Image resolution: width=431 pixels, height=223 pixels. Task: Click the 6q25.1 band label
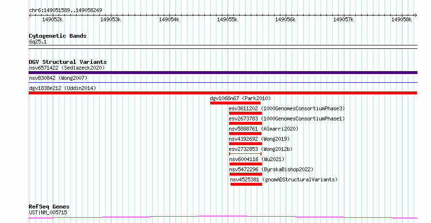click(38, 42)
